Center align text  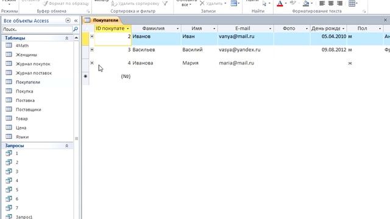point(331,4)
